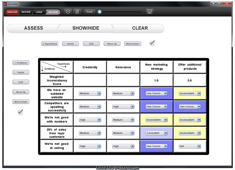Screen dimensions: 235x170
Task: Click the 3.0 inconsistency score cell
Action: coord(190,80)
